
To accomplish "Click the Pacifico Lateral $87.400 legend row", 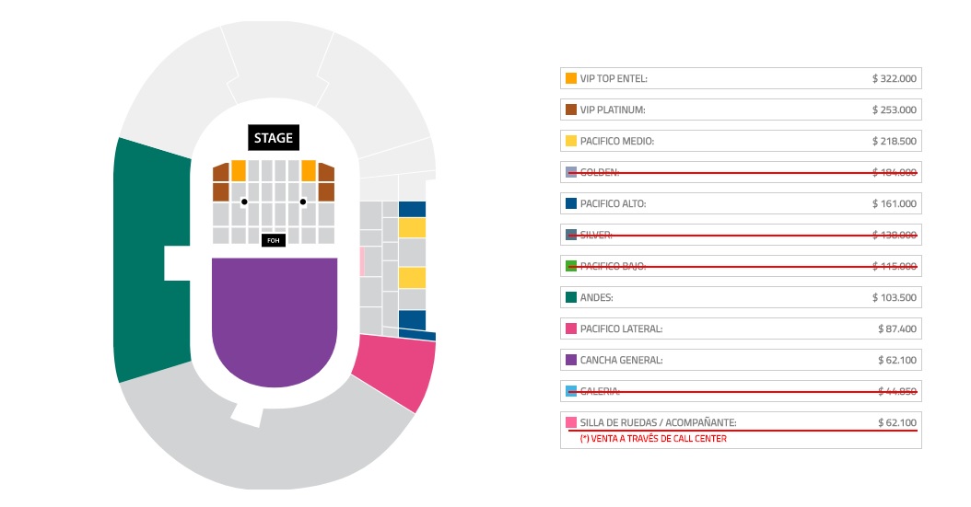I will pos(741,328).
